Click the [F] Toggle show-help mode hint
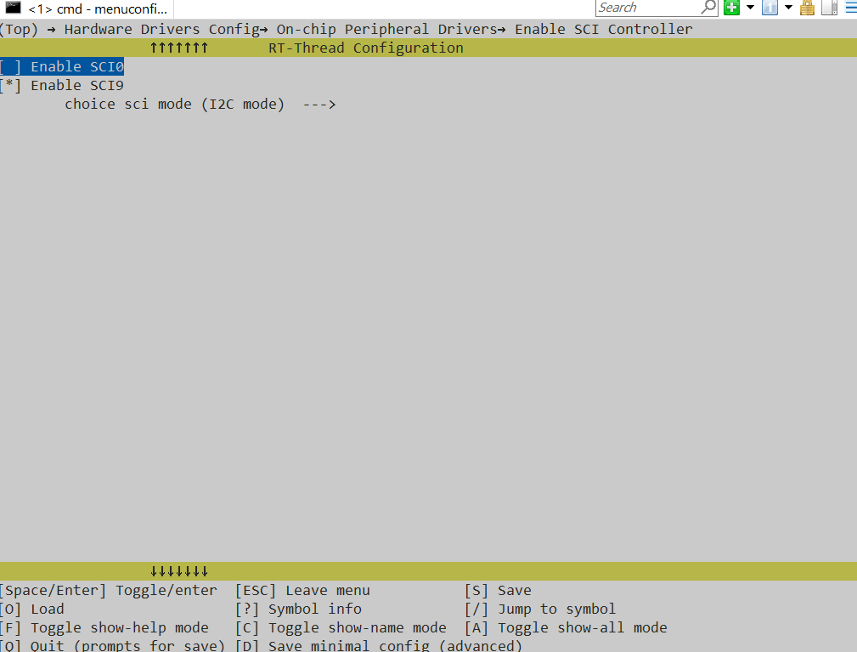This screenshot has height=652, width=857. [104, 628]
